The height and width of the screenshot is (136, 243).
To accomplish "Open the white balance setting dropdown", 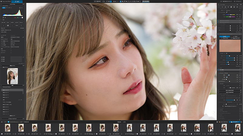I will pyautogui.click(x=233, y=11).
